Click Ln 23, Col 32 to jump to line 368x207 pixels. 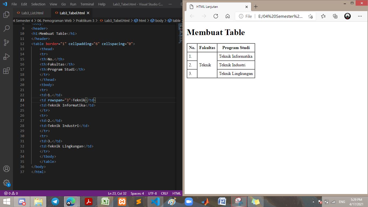click(117, 193)
